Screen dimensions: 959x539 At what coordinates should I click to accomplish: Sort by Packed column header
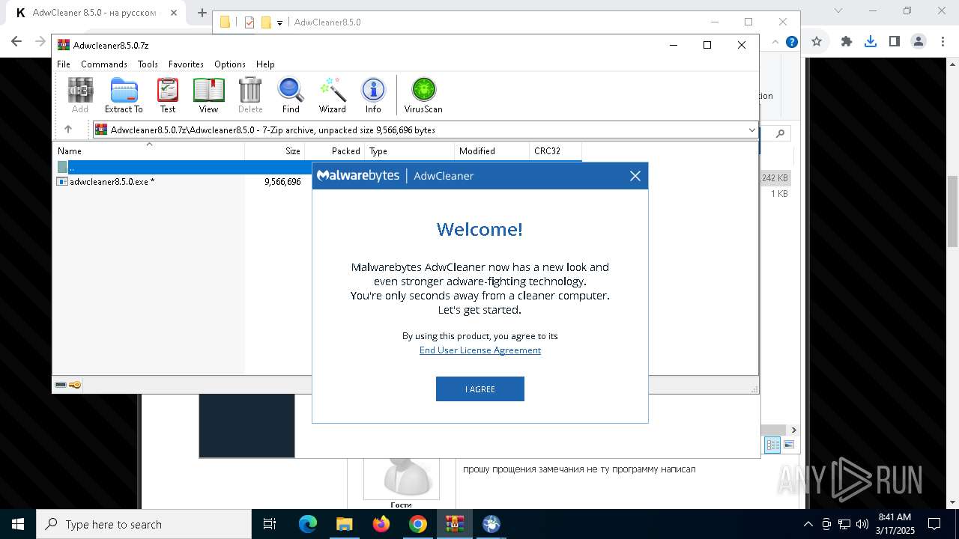click(335, 150)
